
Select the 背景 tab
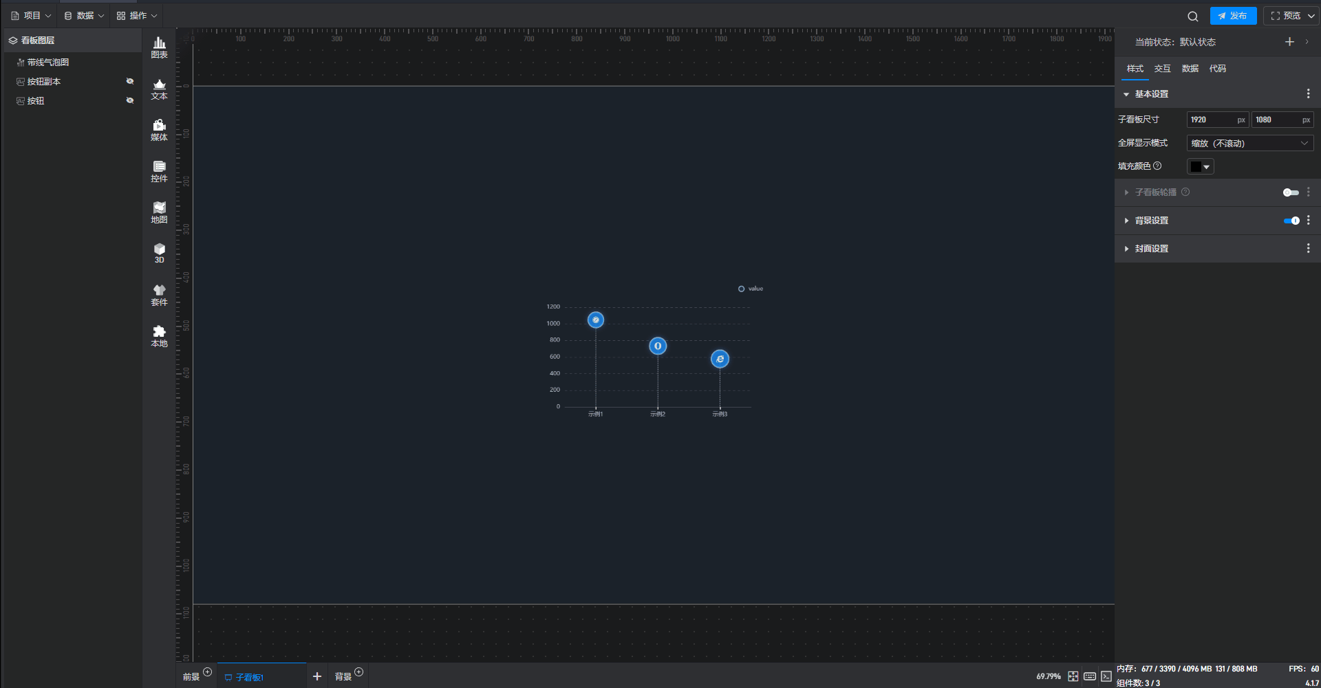click(x=343, y=677)
